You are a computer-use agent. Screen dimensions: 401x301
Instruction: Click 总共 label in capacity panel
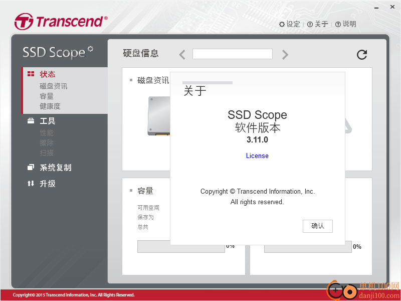pyautogui.click(x=143, y=227)
